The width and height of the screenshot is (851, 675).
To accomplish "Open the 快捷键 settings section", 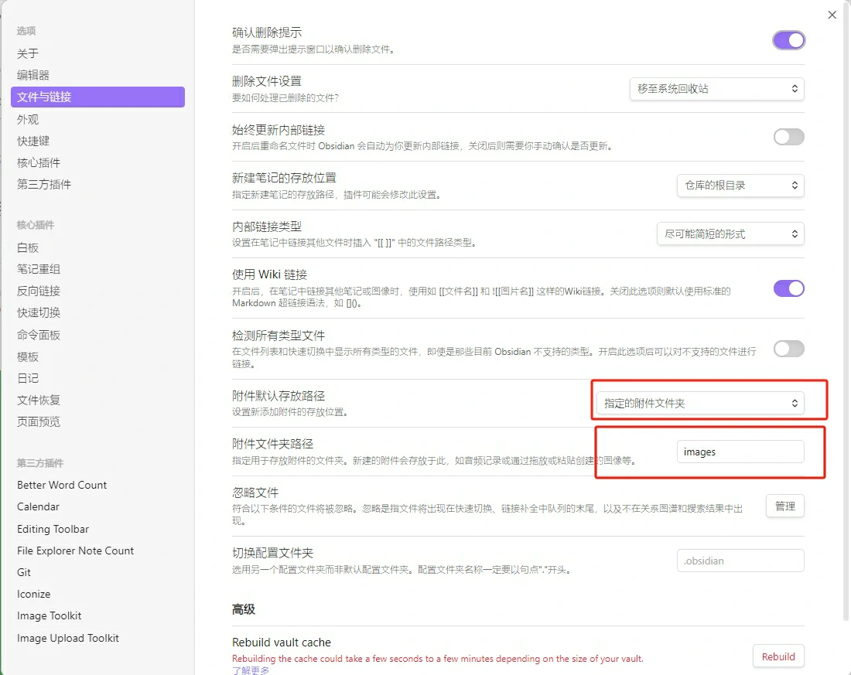I will point(33,141).
